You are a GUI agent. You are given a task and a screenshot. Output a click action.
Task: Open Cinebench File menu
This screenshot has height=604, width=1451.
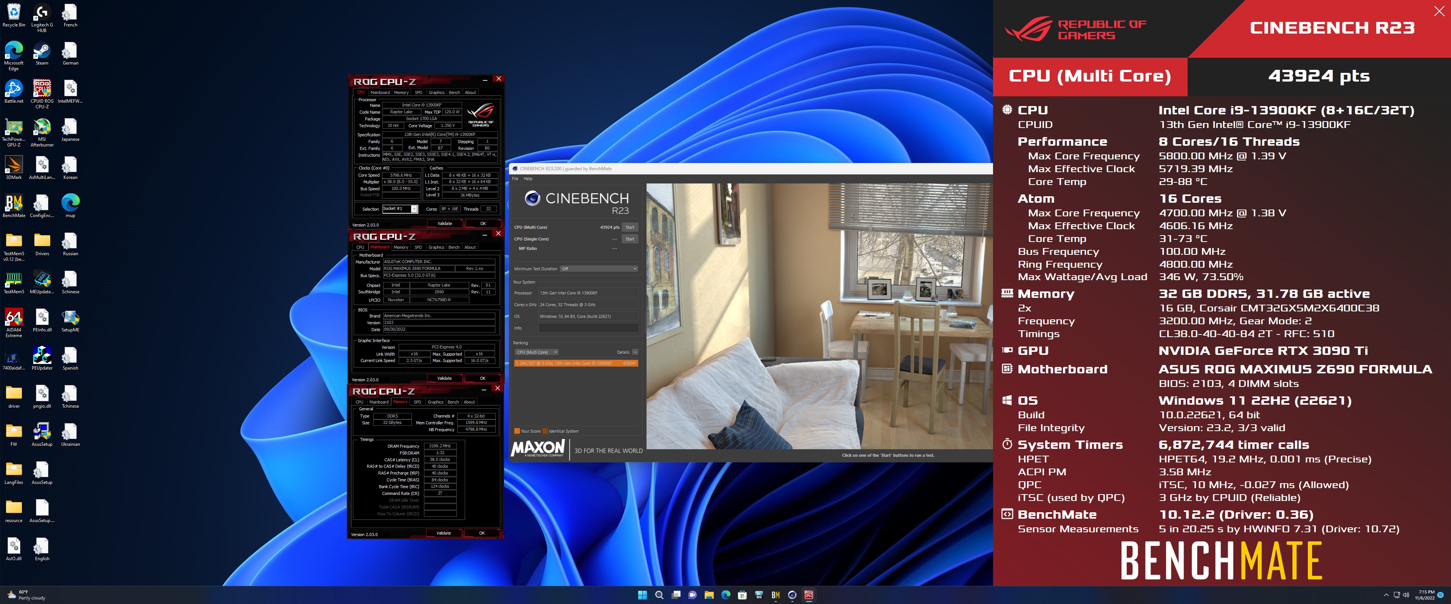(515, 179)
